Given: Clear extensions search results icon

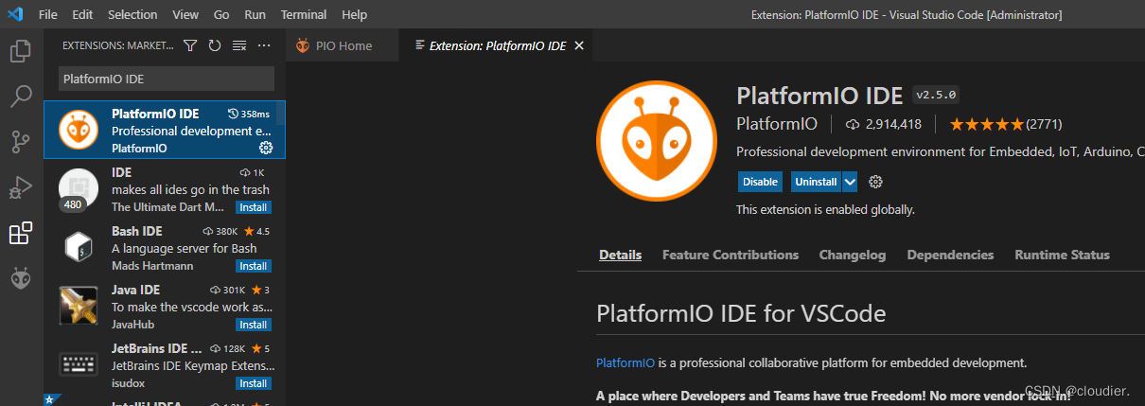Looking at the screenshot, I should 239,45.
